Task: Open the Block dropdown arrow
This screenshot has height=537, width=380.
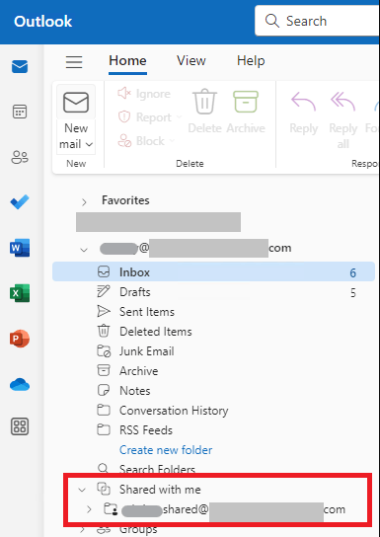Action: pos(172,141)
